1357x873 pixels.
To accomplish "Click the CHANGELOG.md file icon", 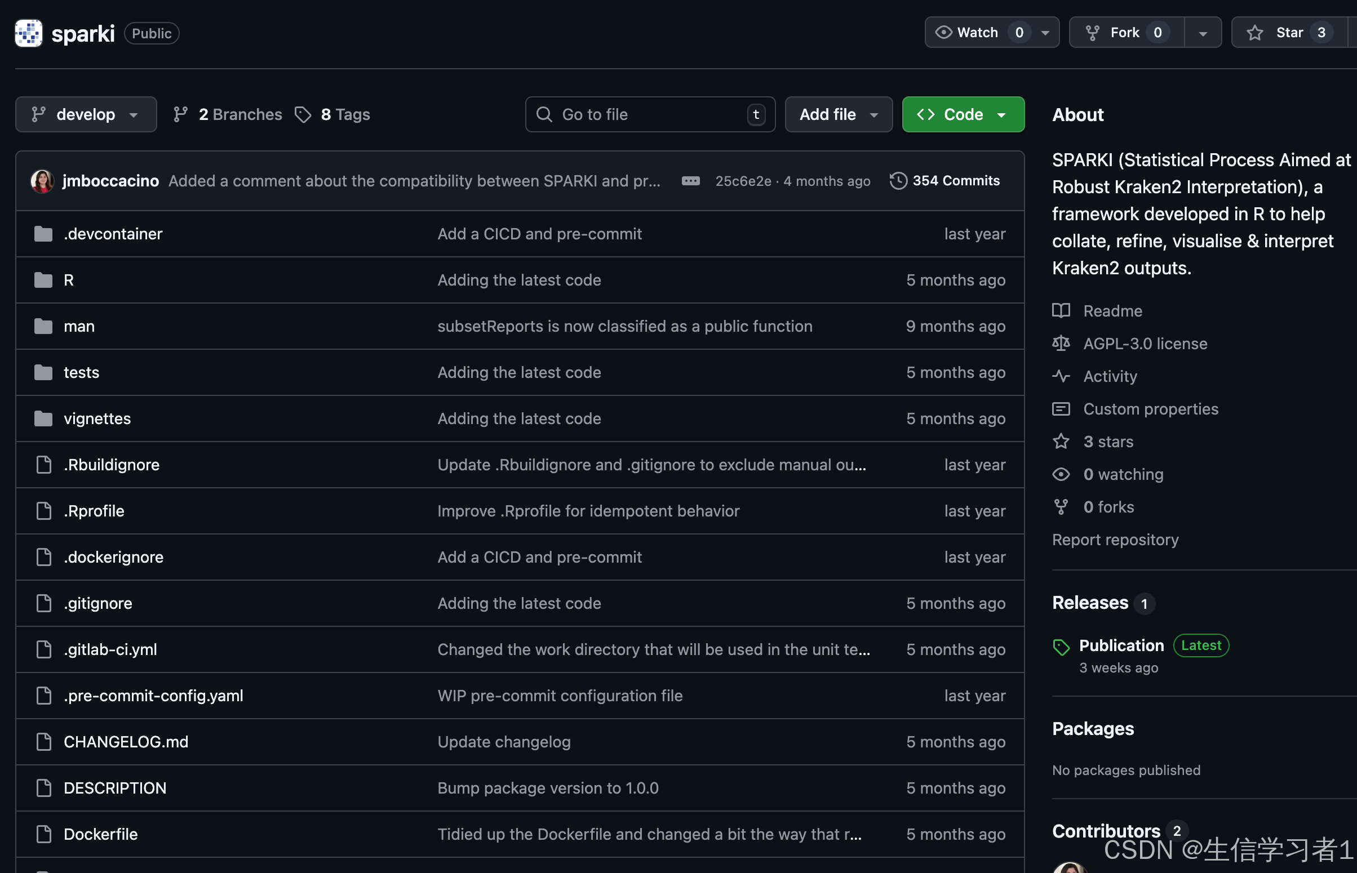I will click(x=43, y=742).
